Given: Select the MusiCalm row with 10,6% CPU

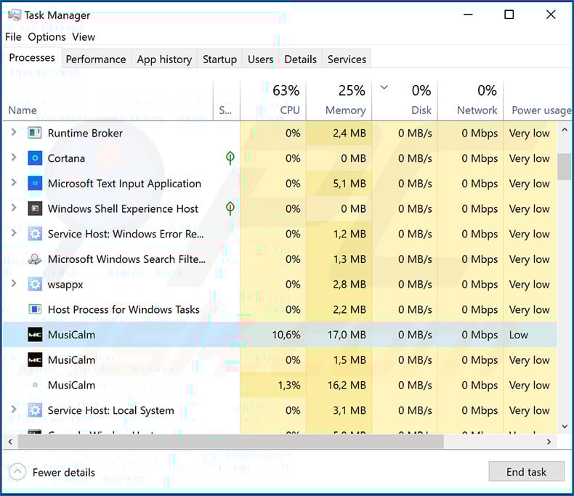Looking at the screenshot, I should pyautogui.click(x=280, y=335).
